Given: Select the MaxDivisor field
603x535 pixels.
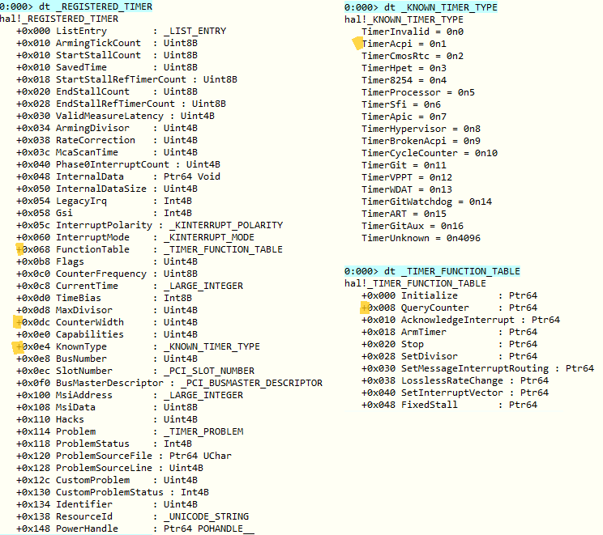Looking at the screenshot, I should 107,310.
